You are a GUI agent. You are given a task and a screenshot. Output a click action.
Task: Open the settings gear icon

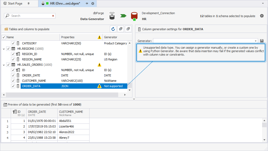[262, 16]
